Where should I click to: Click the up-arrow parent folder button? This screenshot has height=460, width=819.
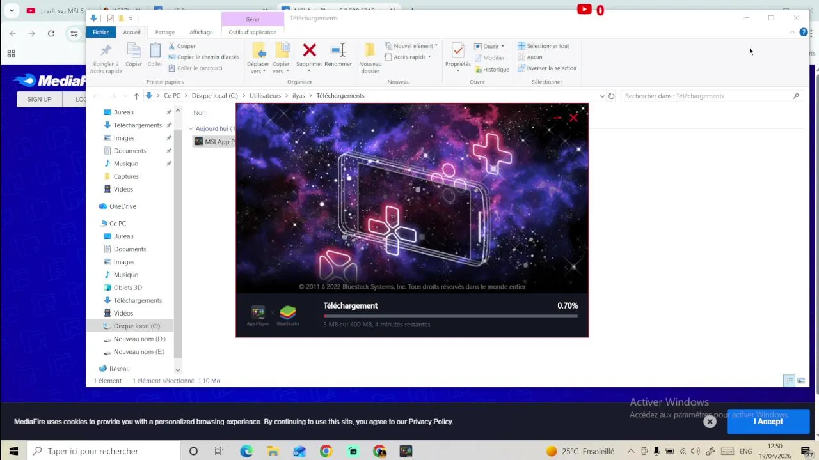(136, 96)
